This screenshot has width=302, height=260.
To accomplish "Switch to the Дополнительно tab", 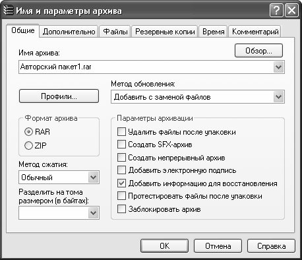I will point(69,32).
